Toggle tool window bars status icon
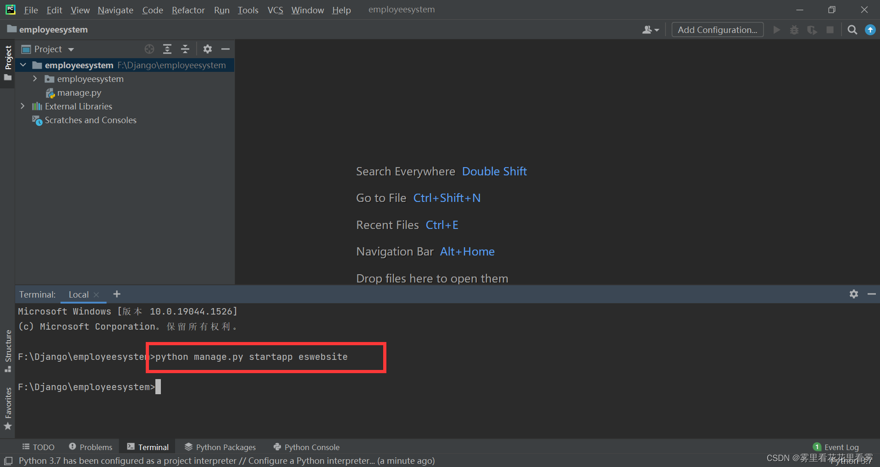The image size is (880, 467). (8, 461)
